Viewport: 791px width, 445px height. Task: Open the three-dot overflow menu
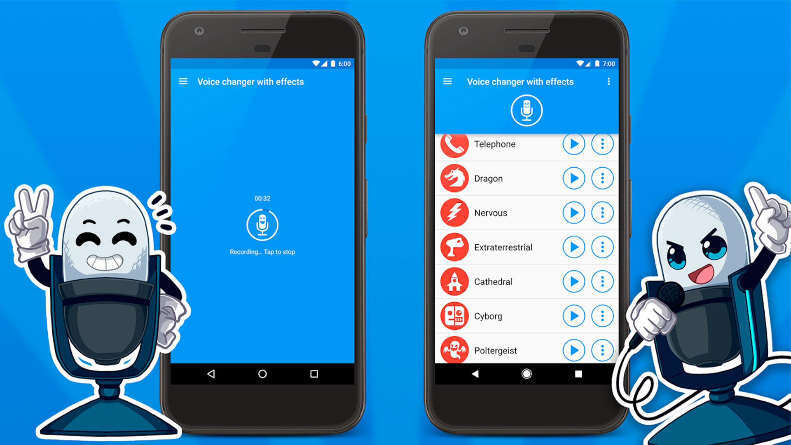pyautogui.click(x=608, y=82)
